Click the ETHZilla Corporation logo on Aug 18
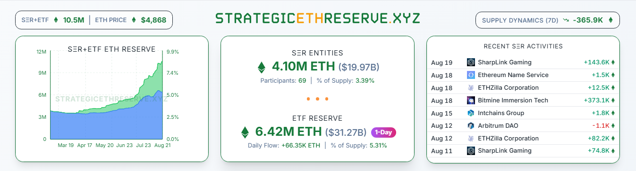The image size is (636, 171). 471,88
